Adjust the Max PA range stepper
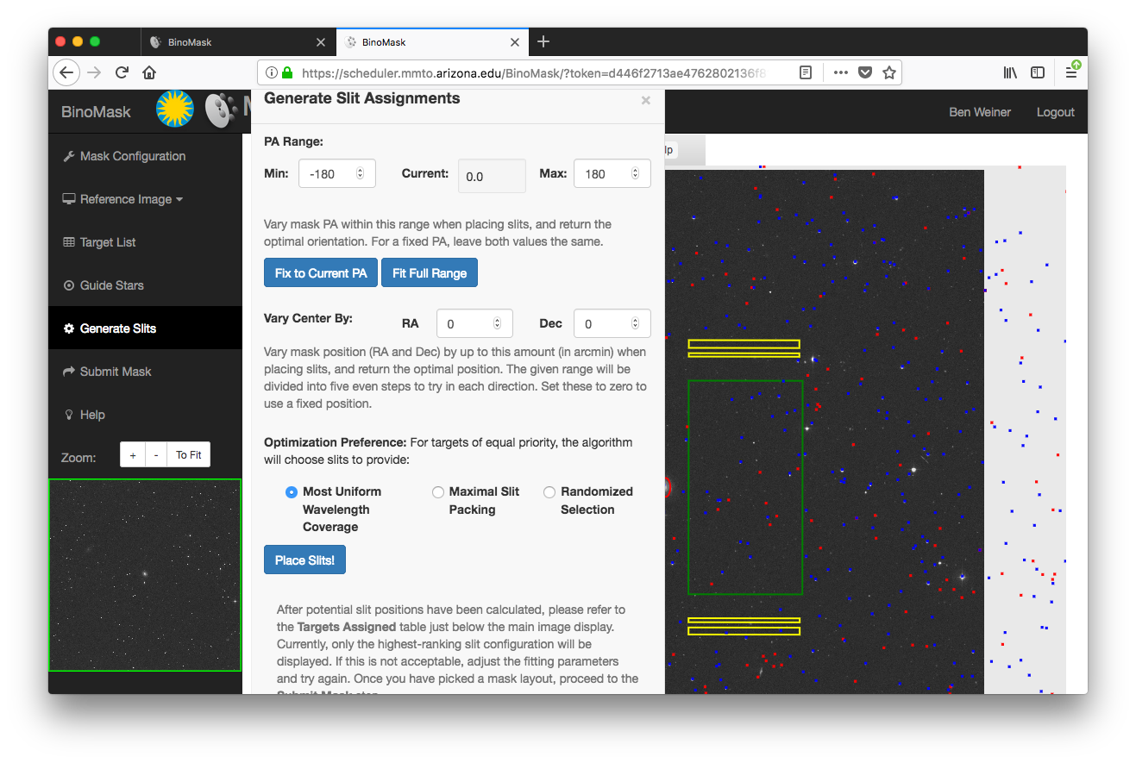Screen dimensions: 1136x763 pos(635,173)
